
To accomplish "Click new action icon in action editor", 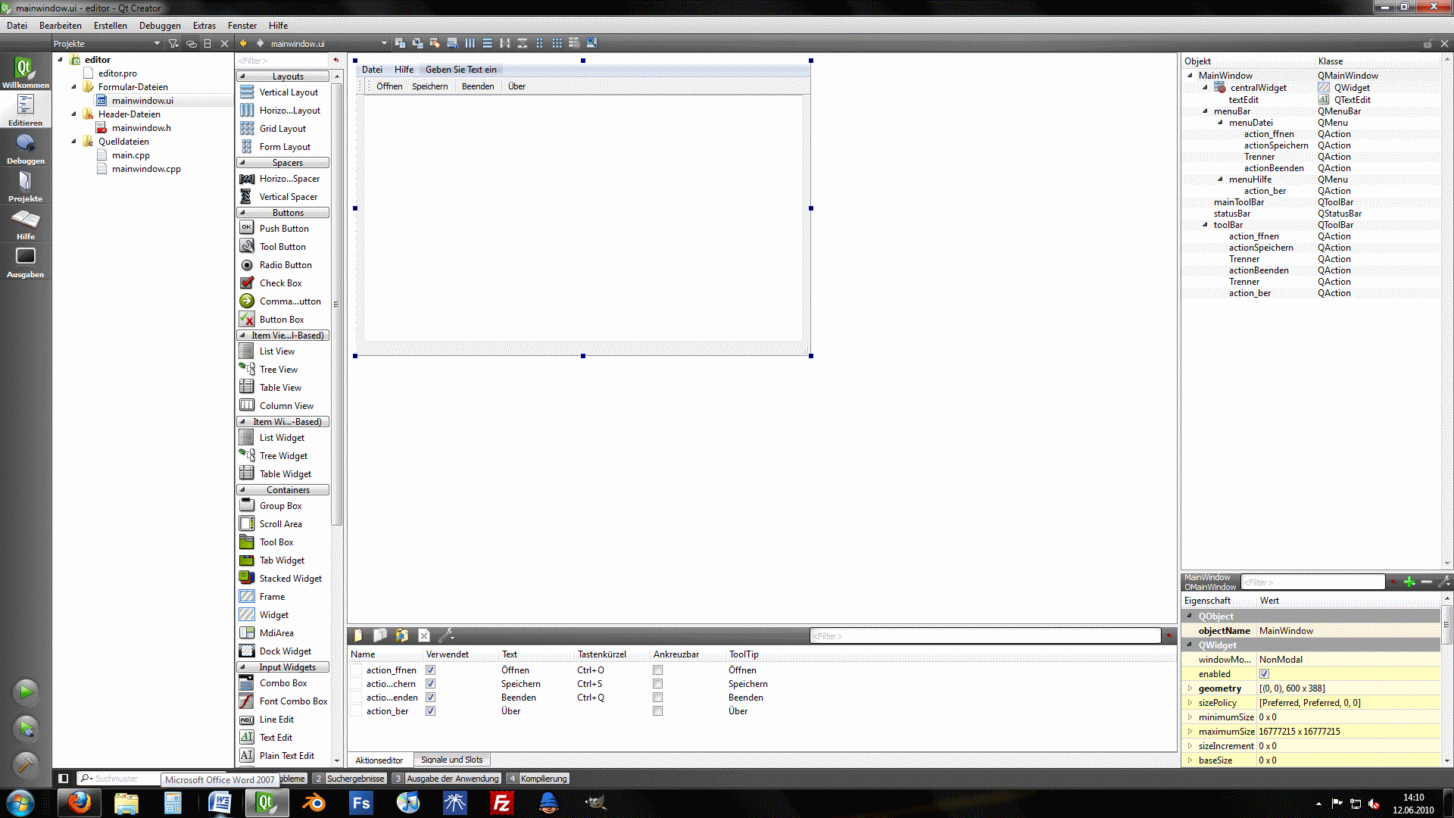I will 358,635.
